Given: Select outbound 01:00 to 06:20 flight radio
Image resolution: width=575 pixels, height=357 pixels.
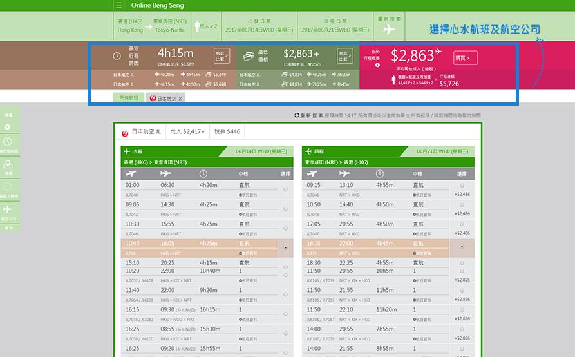Looking at the screenshot, I should [285, 189].
